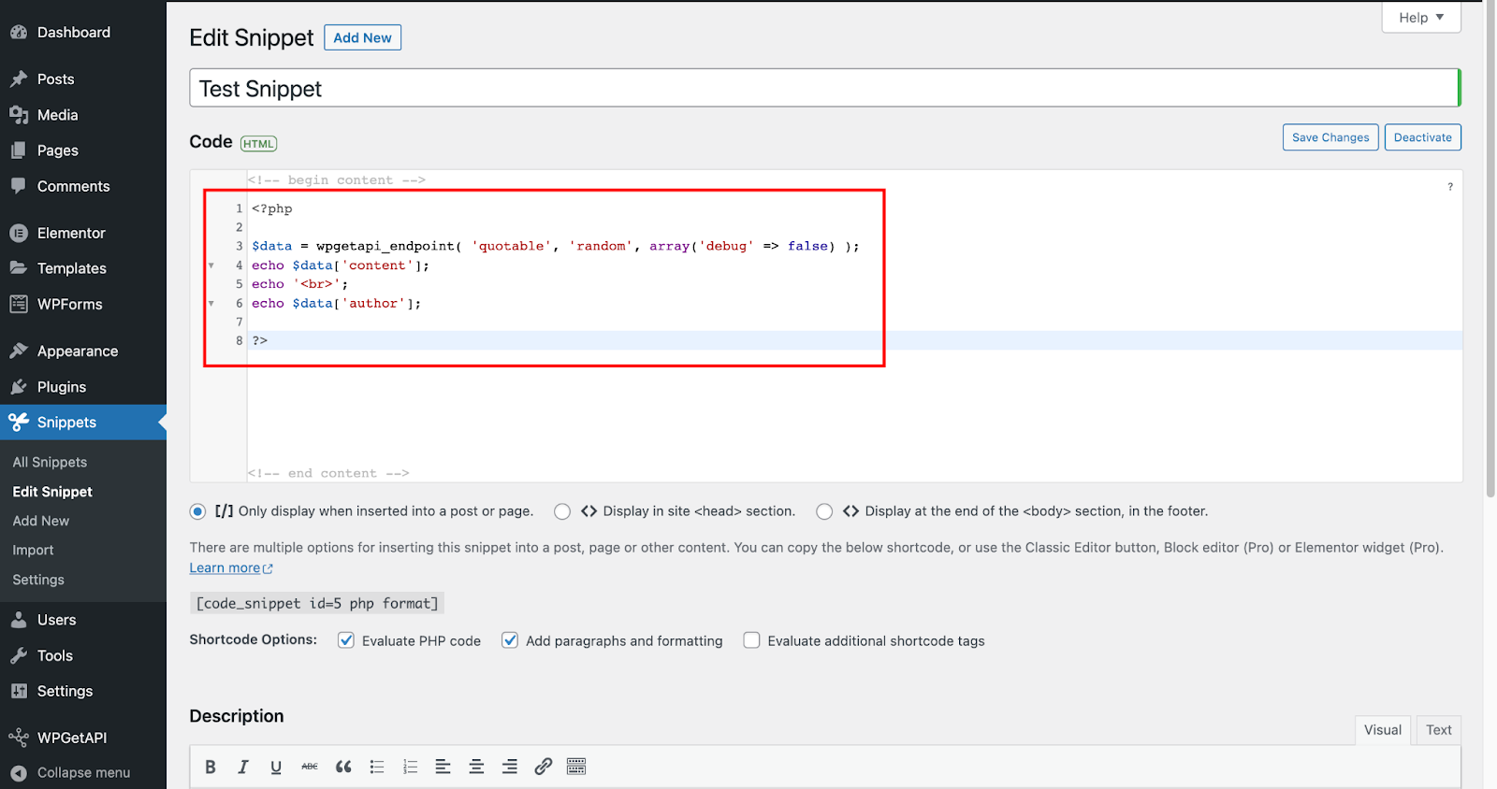Collapse code fold arrow on line 6
Viewport: 1497px width, 789px height.
click(x=211, y=303)
